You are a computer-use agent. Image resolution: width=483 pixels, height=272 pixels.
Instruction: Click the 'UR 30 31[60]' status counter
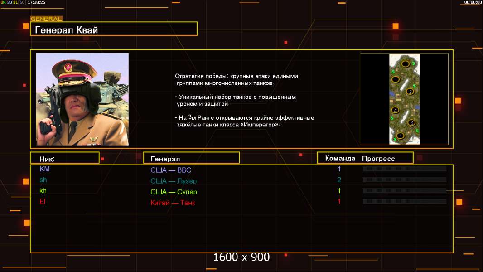pos(14,2)
